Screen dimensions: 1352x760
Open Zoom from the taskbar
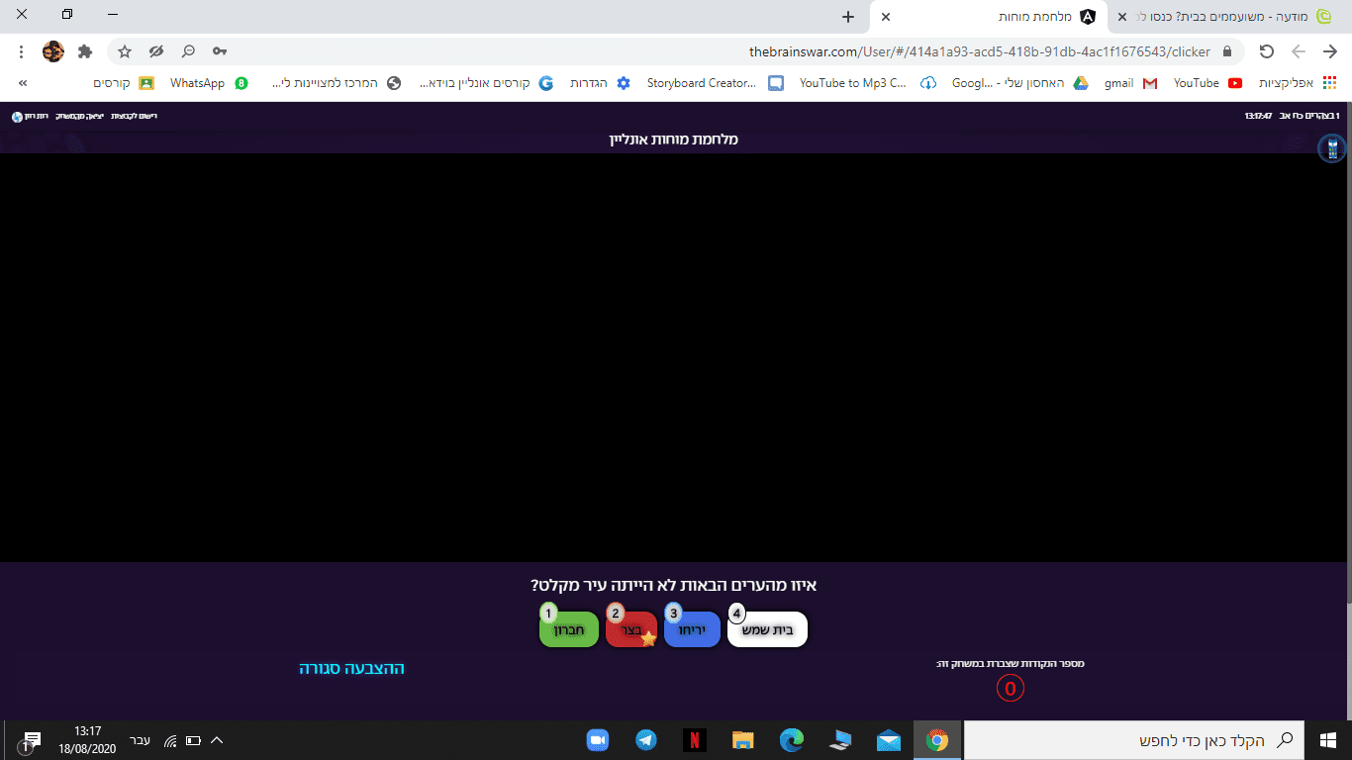click(597, 740)
